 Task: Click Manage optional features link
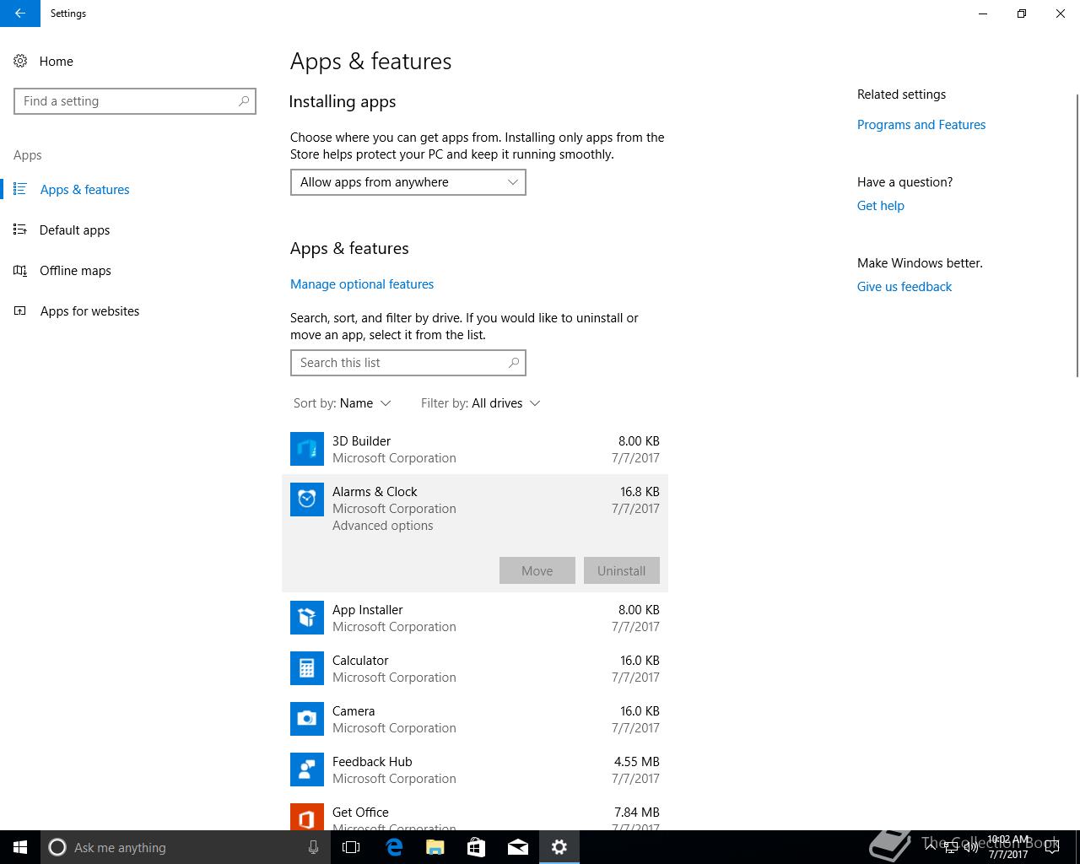pyautogui.click(x=362, y=284)
